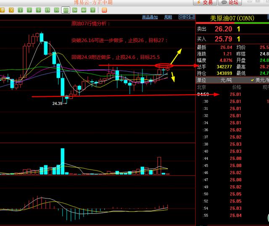Select the :36 tick row price 26.02
Viewport: 269px width, 226px height.
(x=235, y=130)
